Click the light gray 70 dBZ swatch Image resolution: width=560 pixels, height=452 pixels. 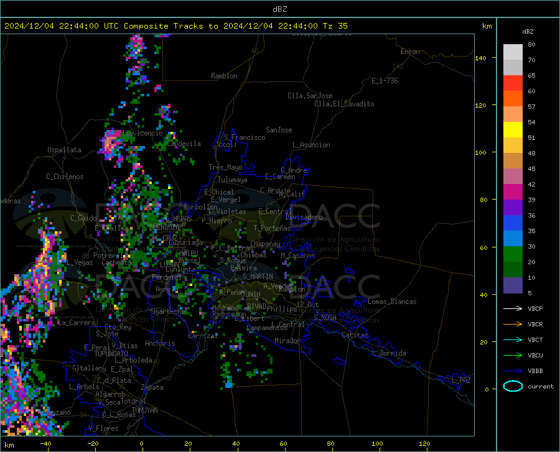[x=513, y=52]
